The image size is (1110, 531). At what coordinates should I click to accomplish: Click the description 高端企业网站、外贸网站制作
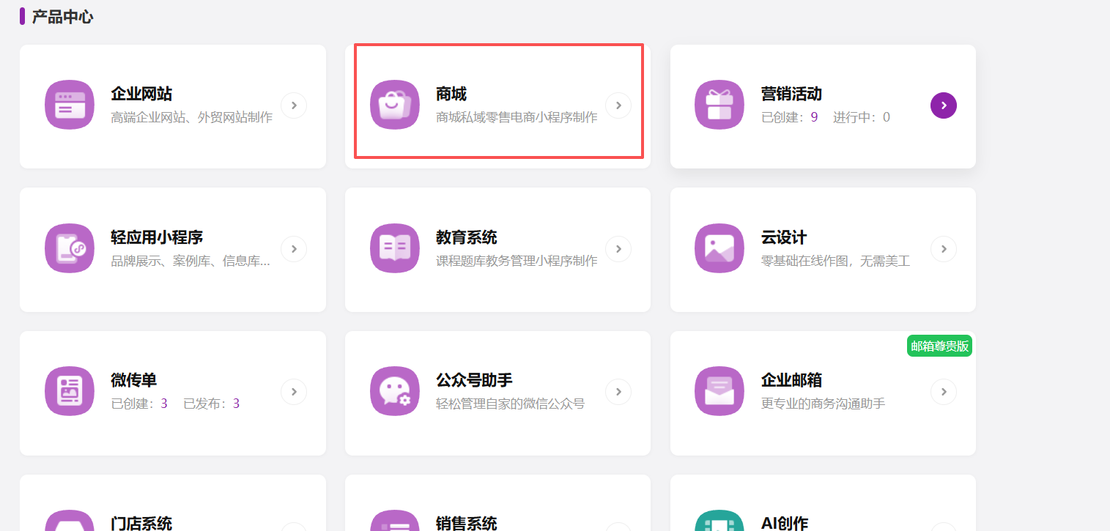192,117
